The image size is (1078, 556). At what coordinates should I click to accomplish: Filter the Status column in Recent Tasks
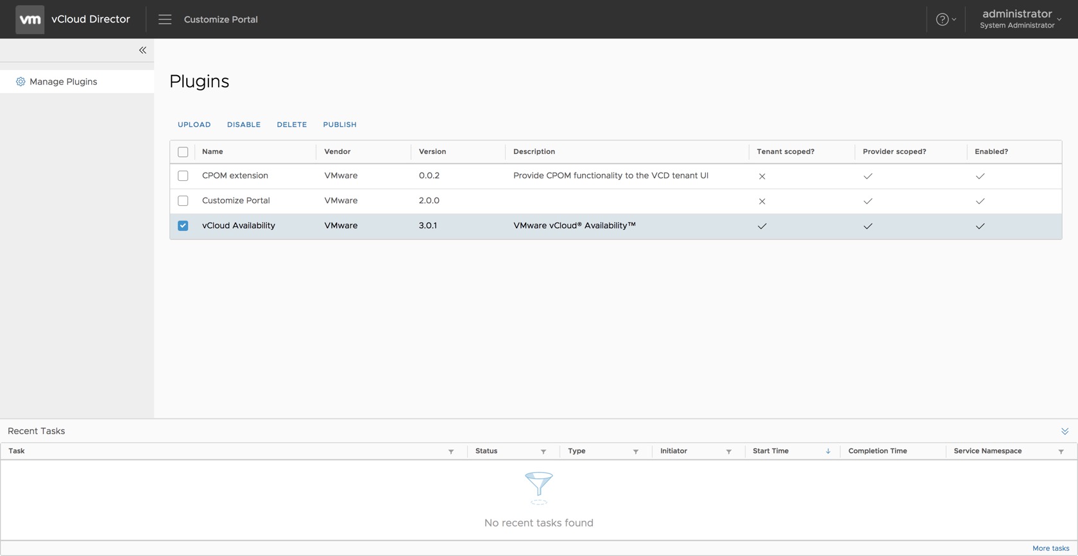click(x=543, y=451)
